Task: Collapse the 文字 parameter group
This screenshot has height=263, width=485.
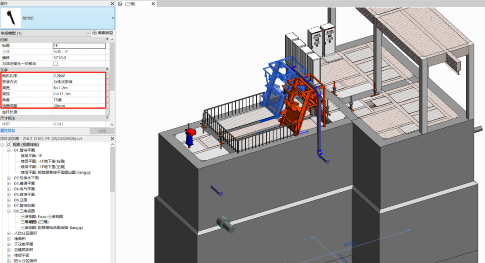Action: pyautogui.click(x=108, y=70)
